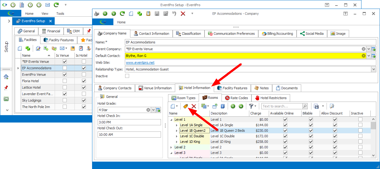Toggle Is Venue checkbox for EP Accommodations row

coord(65,68)
